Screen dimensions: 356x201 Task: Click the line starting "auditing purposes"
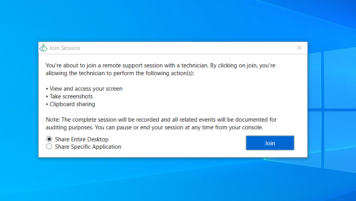click(x=155, y=127)
